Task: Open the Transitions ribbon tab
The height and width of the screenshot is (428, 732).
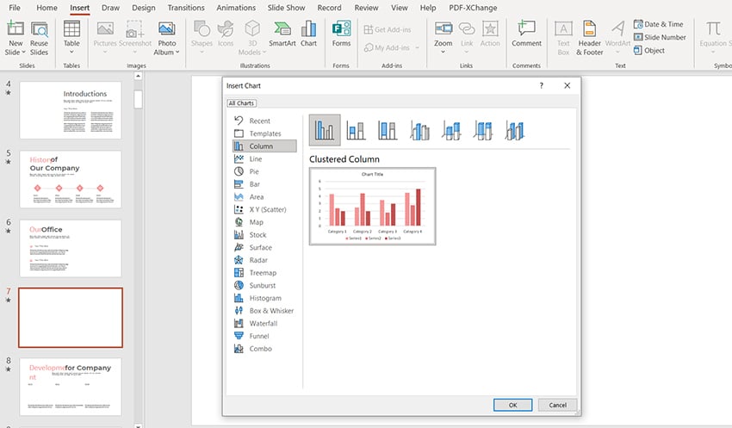Action: coord(186,8)
